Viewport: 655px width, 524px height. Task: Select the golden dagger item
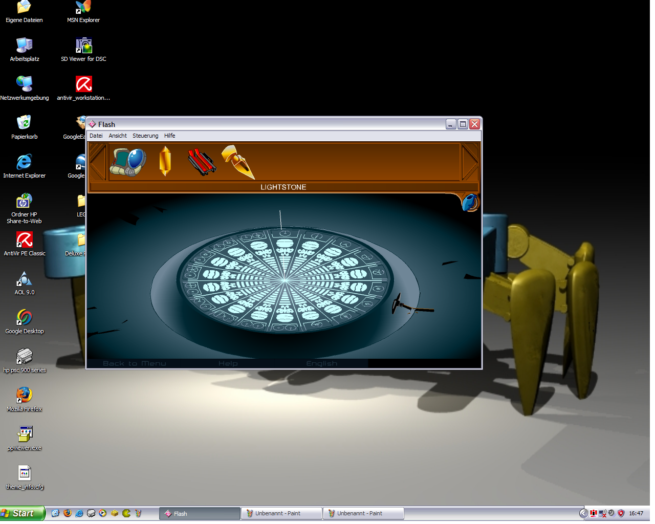(238, 164)
